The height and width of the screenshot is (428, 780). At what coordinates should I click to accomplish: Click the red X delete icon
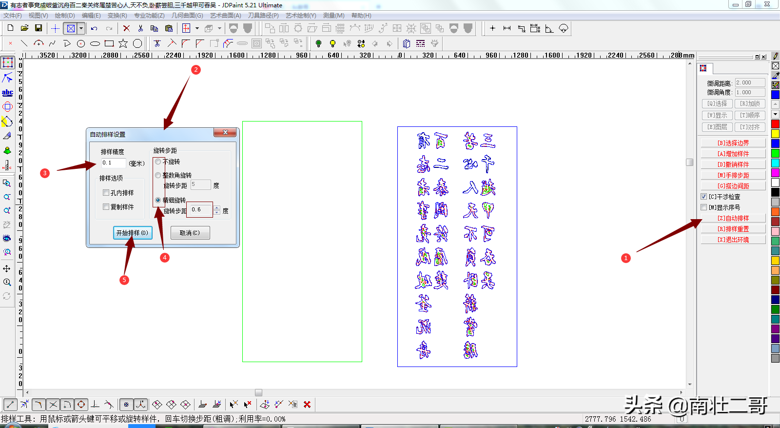[126, 28]
